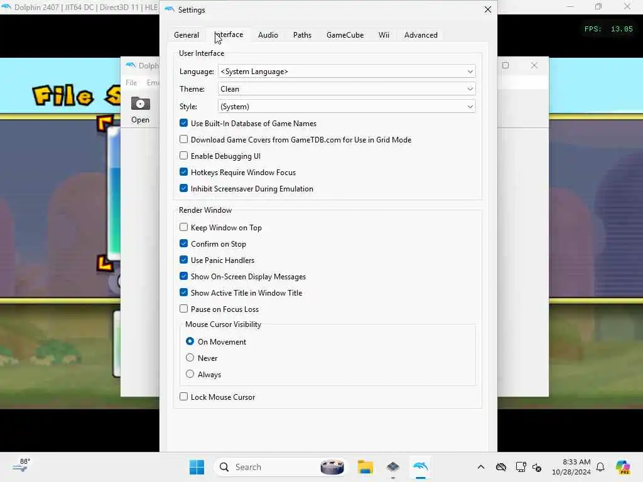Viewport: 643px width, 482px height.
Task: Click Dolphin logo in Settings title bar
Action: click(170, 9)
